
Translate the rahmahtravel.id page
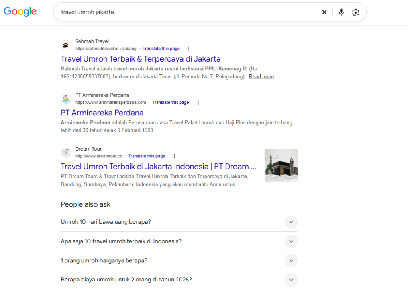(x=161, y=49)
